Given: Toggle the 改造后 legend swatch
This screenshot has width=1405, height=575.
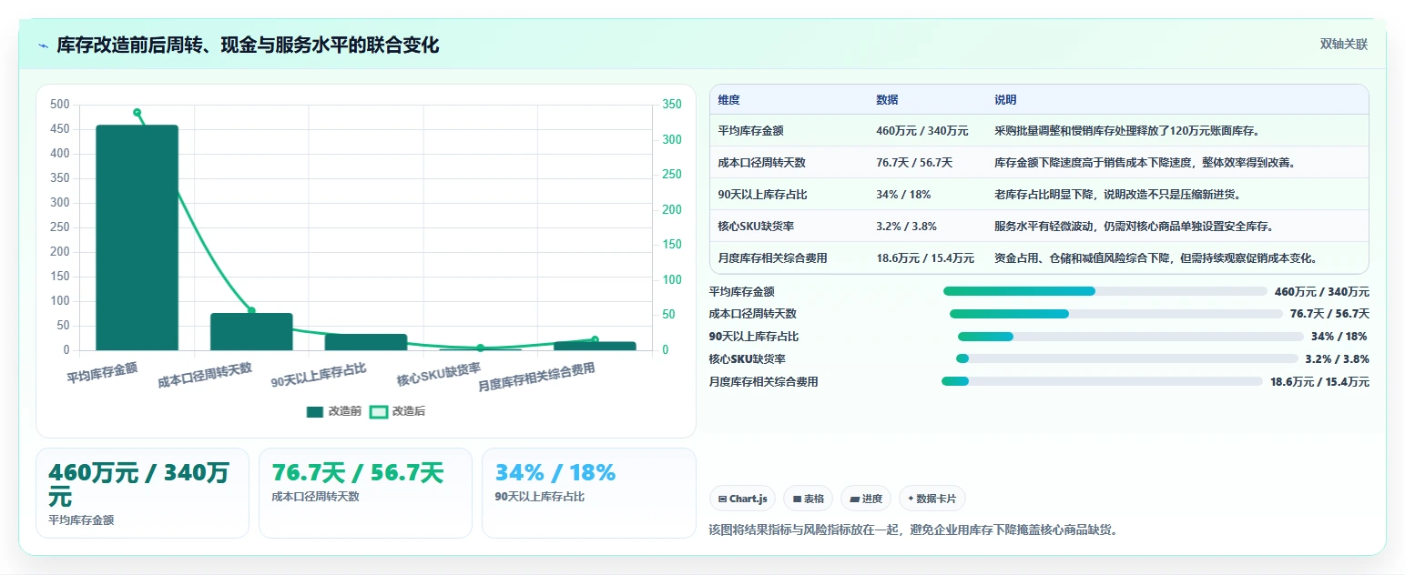Looking at the screenshot, I should pyautogui.click(x=379, y=411).
